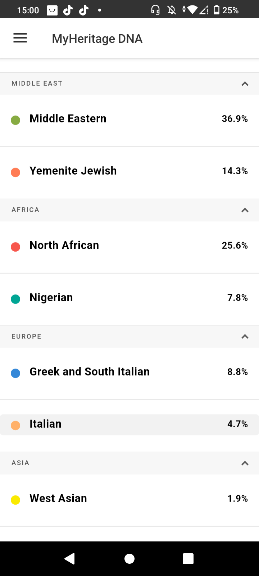Viewport: 259px width, 576px height.
Task: Collapse the Asia section chevron
Action: point(245,463)
